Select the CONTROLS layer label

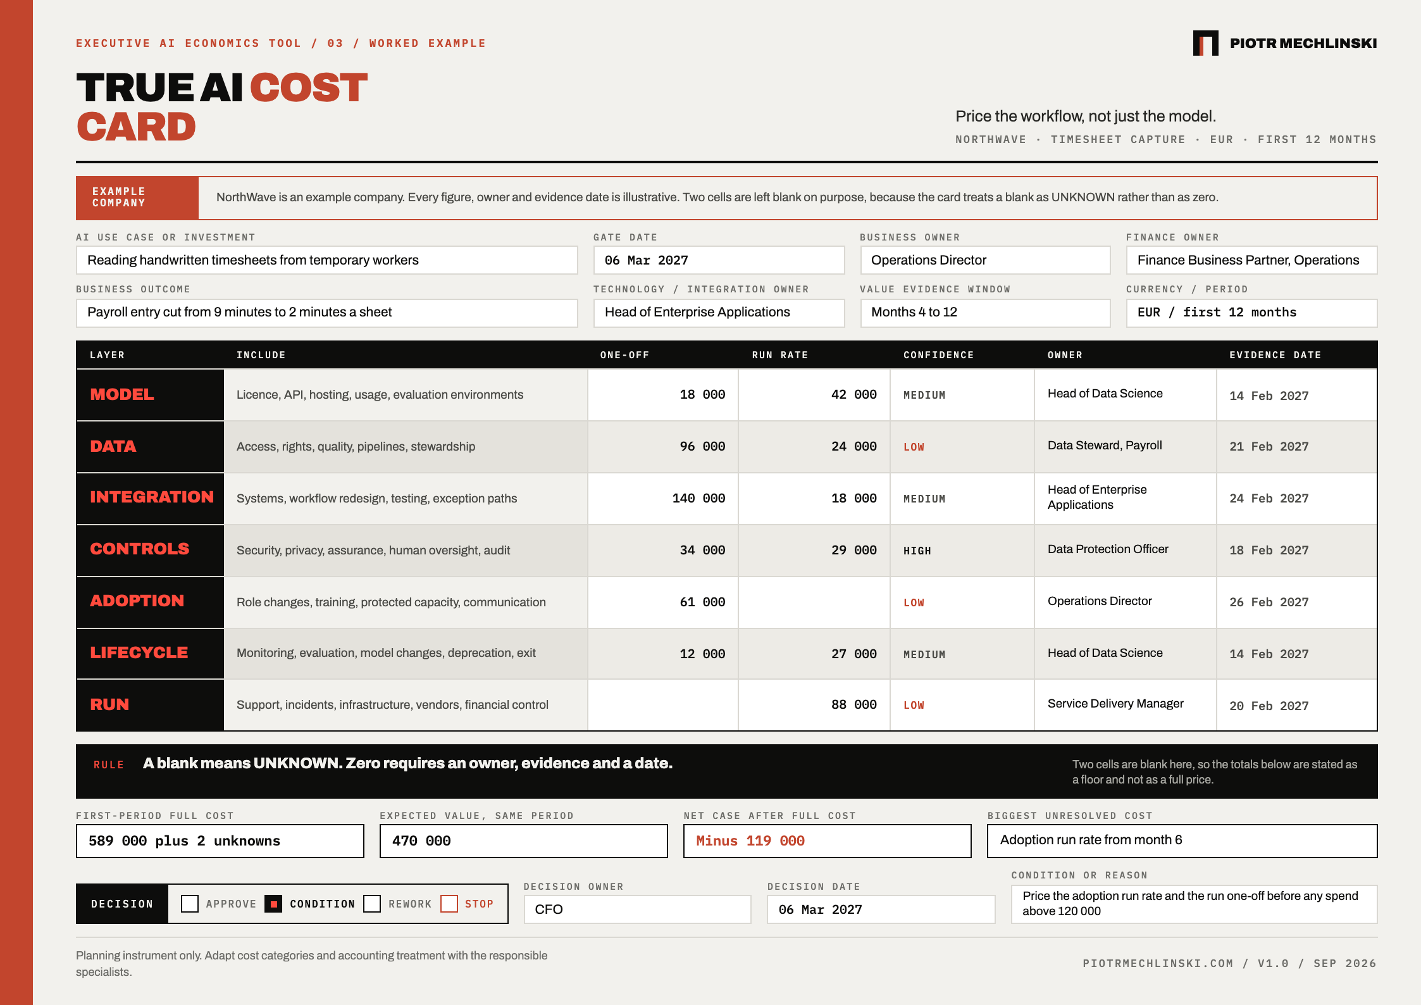tap(139, 549)
